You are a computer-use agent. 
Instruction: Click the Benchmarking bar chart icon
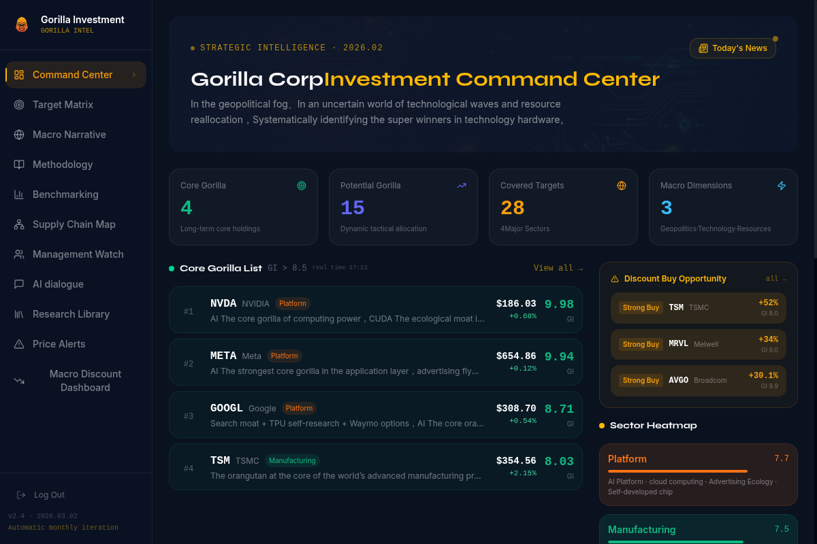[19, 194]
